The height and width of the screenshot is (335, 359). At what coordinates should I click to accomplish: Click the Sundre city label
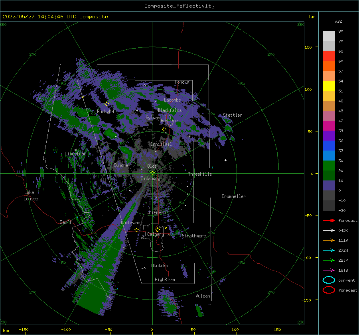(x=121, y=165)
